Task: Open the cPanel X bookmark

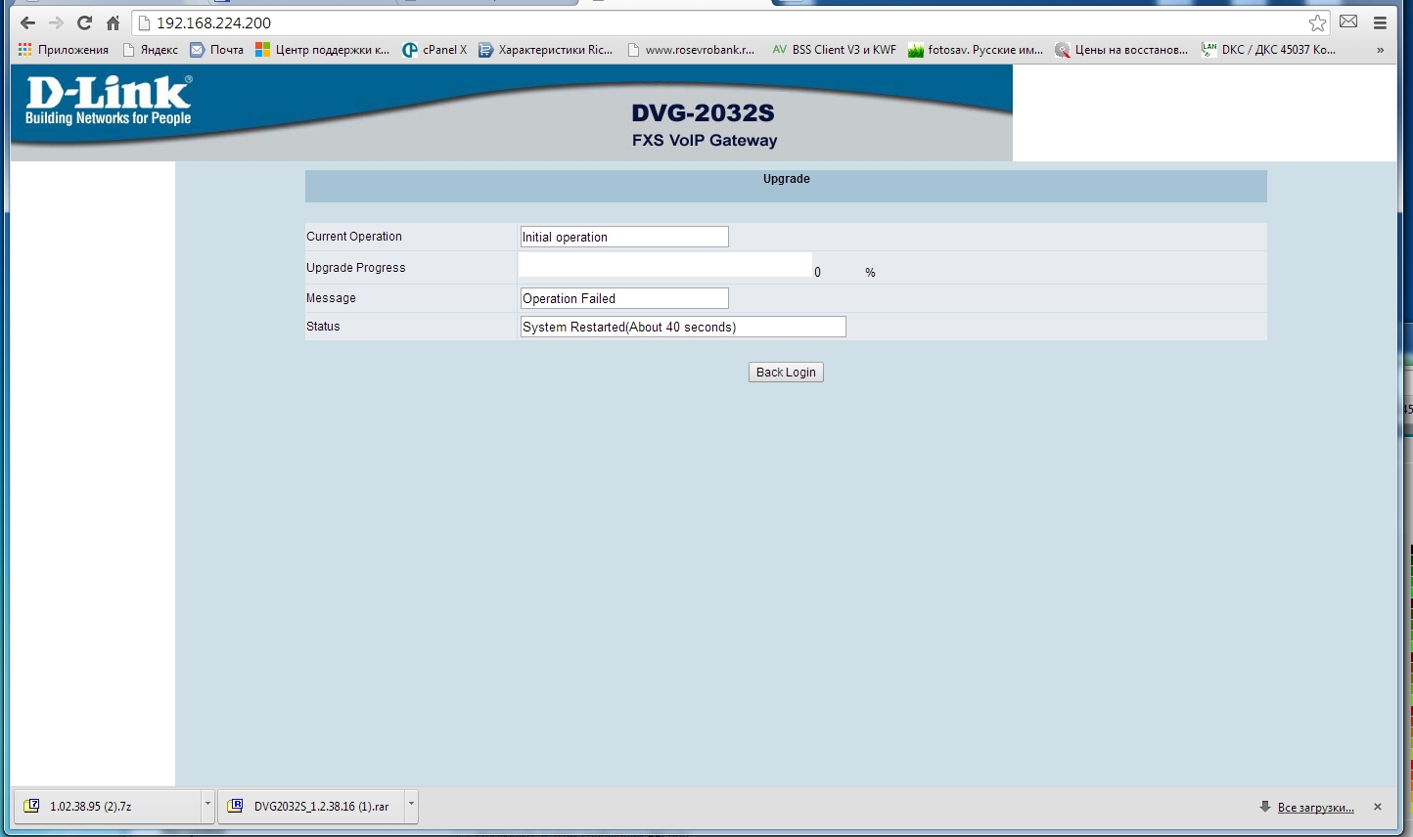Action: (x=435, y=50)
